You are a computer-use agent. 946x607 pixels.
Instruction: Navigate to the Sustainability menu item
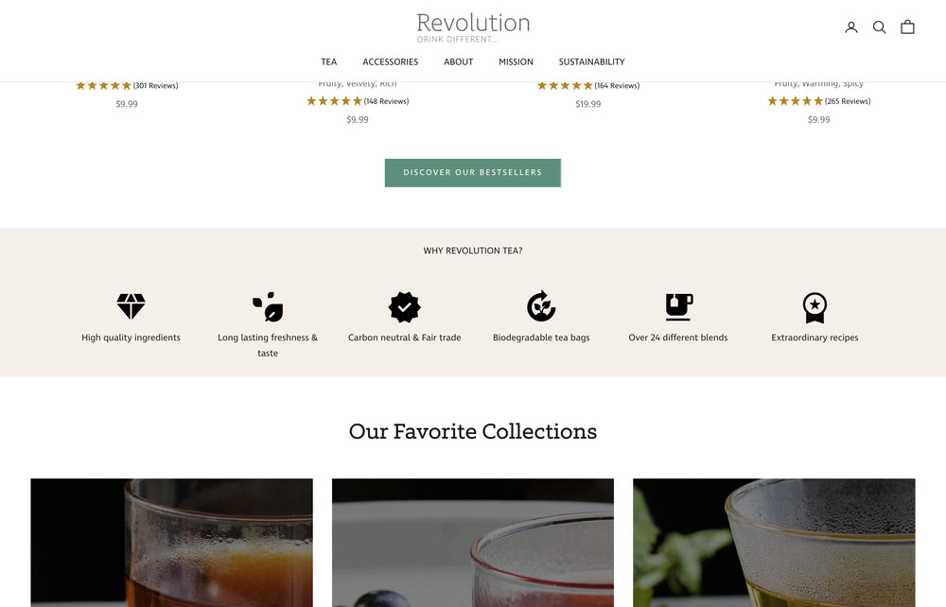coord(591,62)
